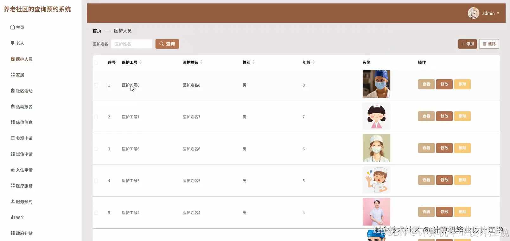Click the 政府补贴 grid icon
The width and height of the screenshot is (510, 241).
(x=12, y=233)
